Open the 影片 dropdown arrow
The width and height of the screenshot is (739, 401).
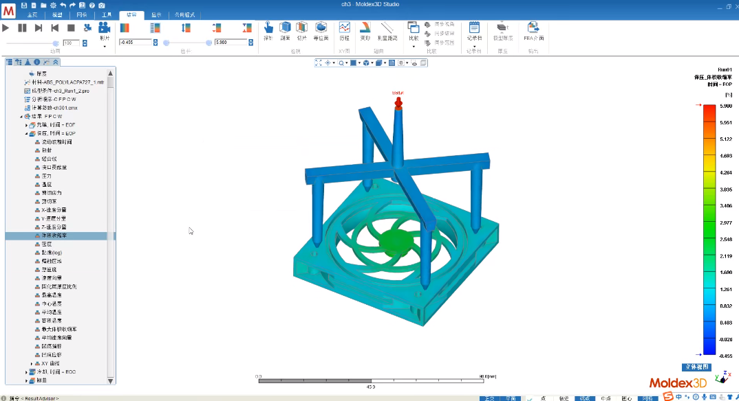(105, 47)
